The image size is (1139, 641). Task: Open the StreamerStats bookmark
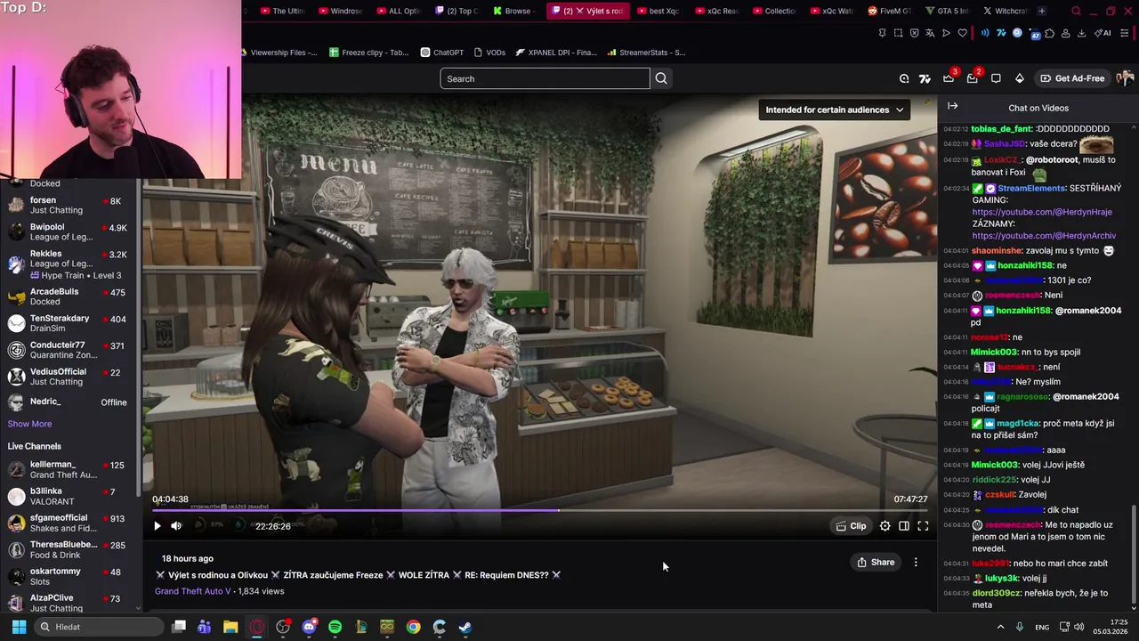pos(646,53)
